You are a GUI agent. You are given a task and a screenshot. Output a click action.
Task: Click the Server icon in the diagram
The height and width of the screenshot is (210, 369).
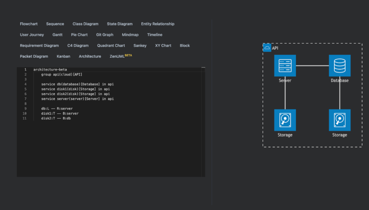point(285,66)
